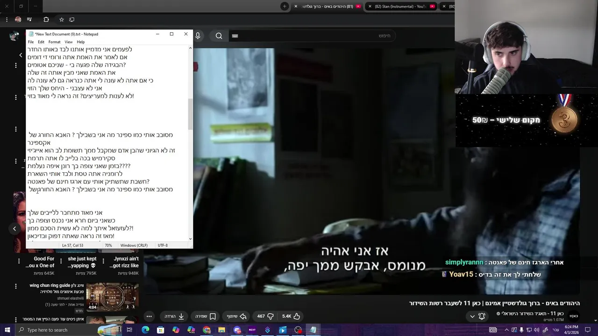Image resolution: width=598 pixels, height=336 pixels.
Task: Open the Help menu in Notepad
Action: 81,42
